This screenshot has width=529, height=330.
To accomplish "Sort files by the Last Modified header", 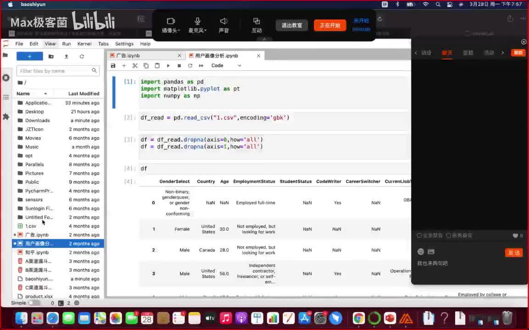I will pyautogui.click(x=84, y=93).
